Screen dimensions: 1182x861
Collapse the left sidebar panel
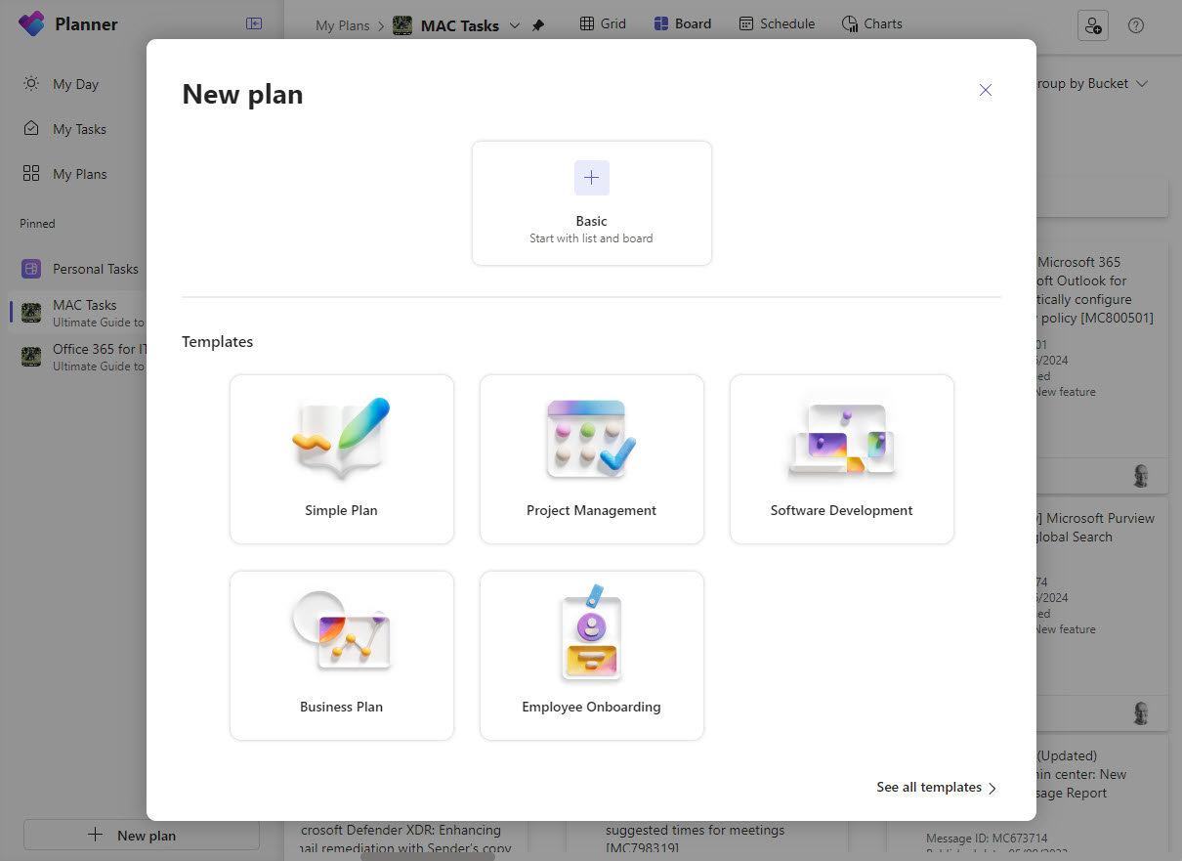(253, 22)
